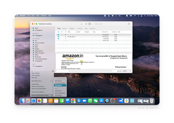Image resolution: width=174 pixels, height=123 pixels.
Task: Expand the 2022 folder in sidebar
Action: pyautogui.click(x=32, y=28)
